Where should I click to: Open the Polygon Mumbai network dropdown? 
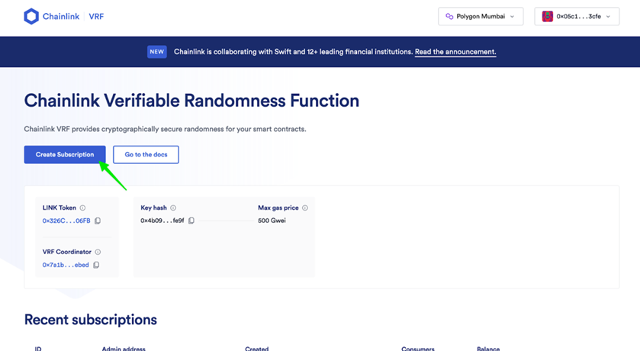[x=481, y=16]
